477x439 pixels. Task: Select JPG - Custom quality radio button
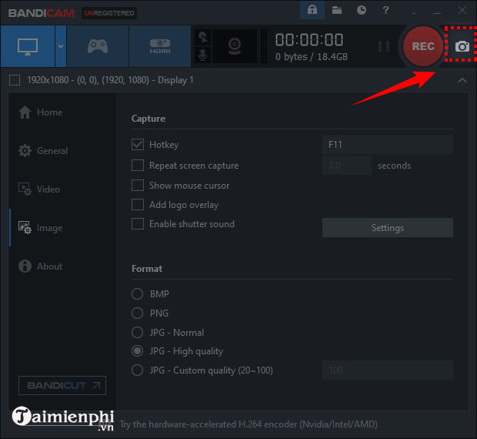(137, 370)
